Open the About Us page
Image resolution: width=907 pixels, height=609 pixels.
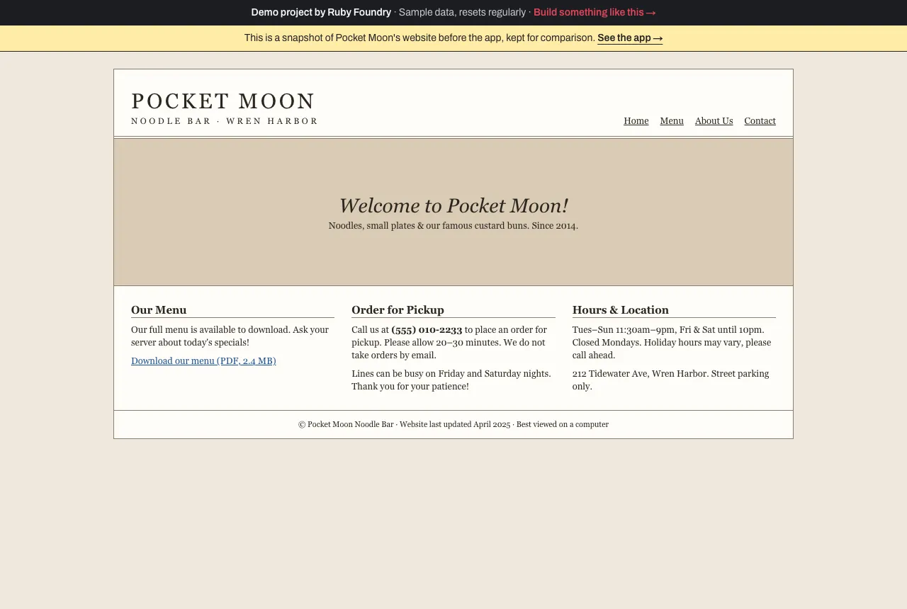pyautogui.click(x=714, y=121)
